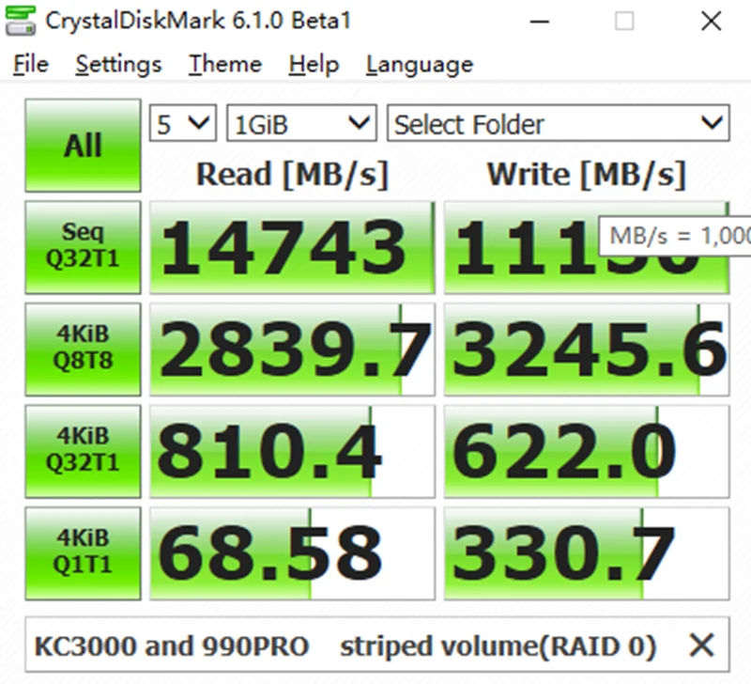
Task: Run all benchmarks with the All button
Action: [x=83, y=146]
